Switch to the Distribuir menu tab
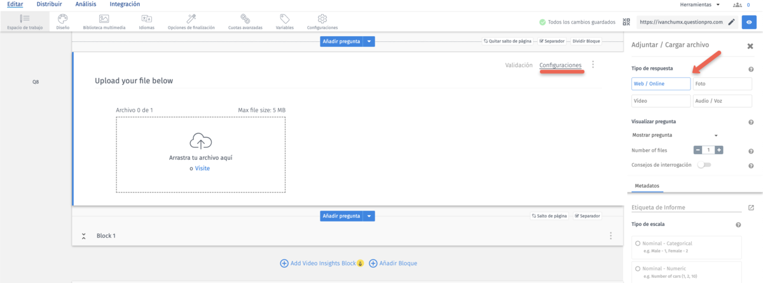The width and height of the screenshot is (763, 283). 49,4
